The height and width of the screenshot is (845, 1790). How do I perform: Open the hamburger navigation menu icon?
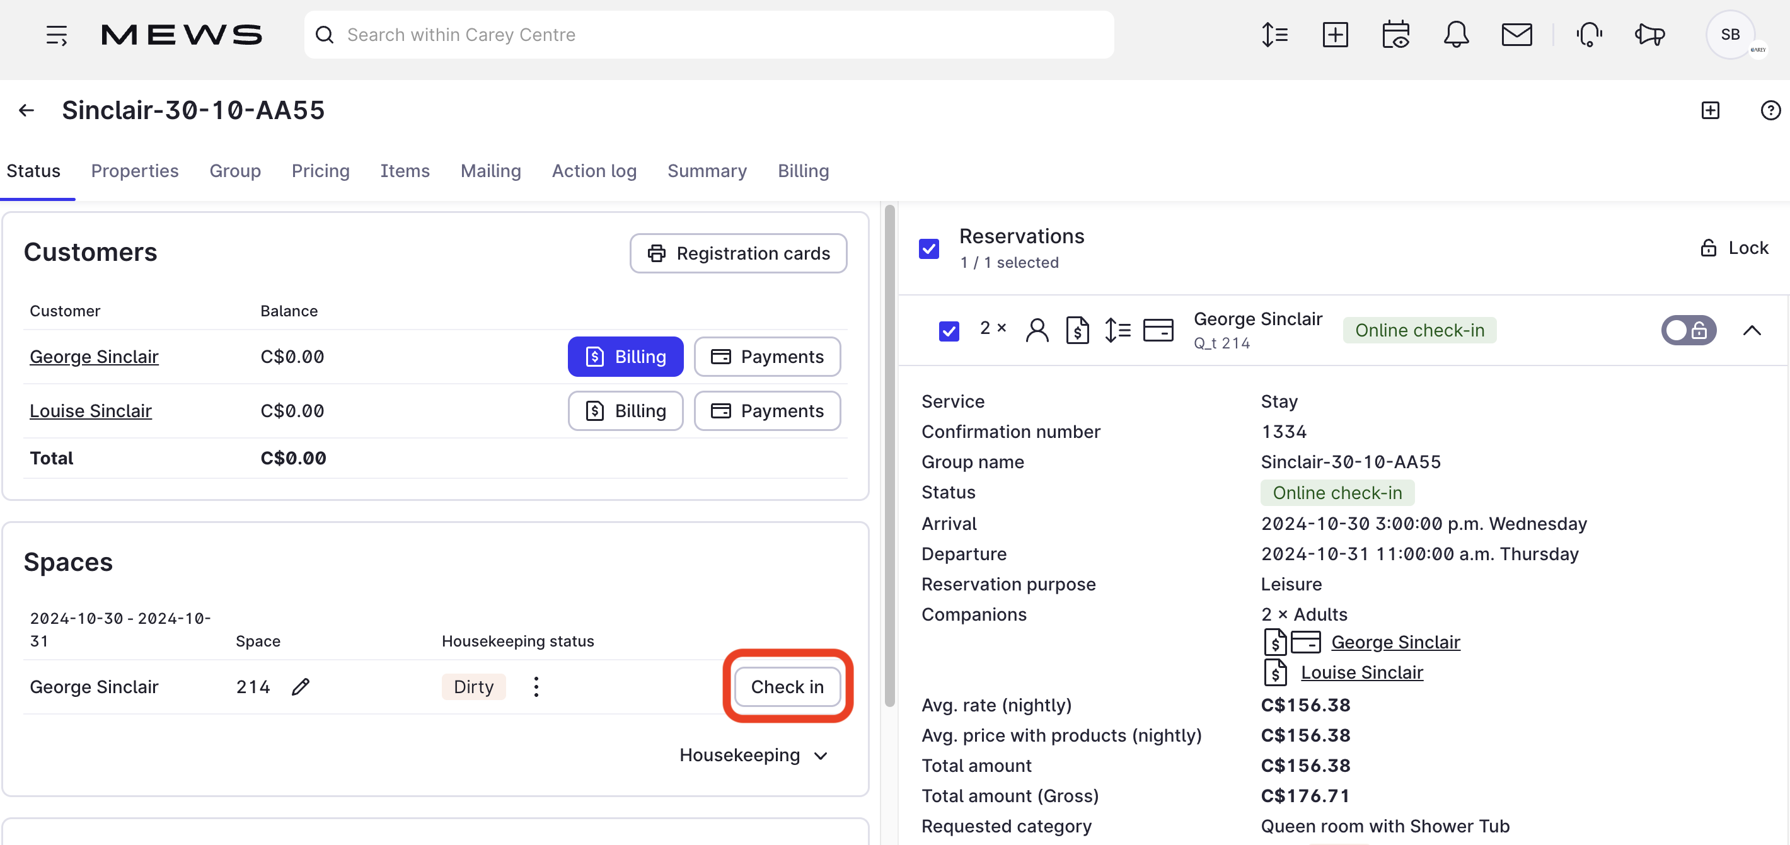click(x=56, y=35)
